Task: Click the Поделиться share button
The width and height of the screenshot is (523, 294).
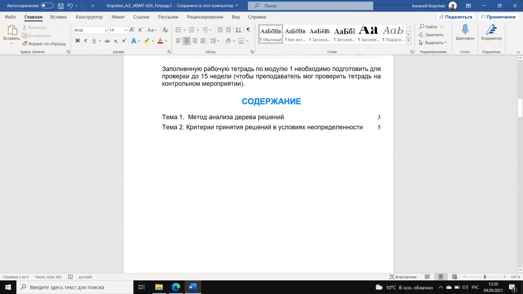Action: pos(455,17)
